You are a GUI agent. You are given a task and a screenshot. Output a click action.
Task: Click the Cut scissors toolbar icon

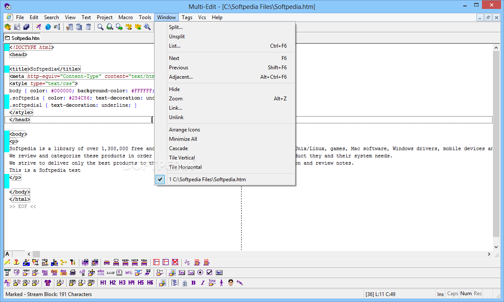point(70,27)
